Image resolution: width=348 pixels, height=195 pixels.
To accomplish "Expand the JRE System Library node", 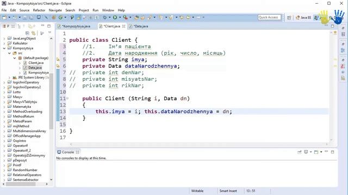I will tap(9, 77).
